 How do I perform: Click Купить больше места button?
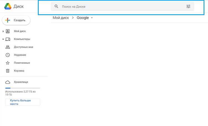point(23,102)
